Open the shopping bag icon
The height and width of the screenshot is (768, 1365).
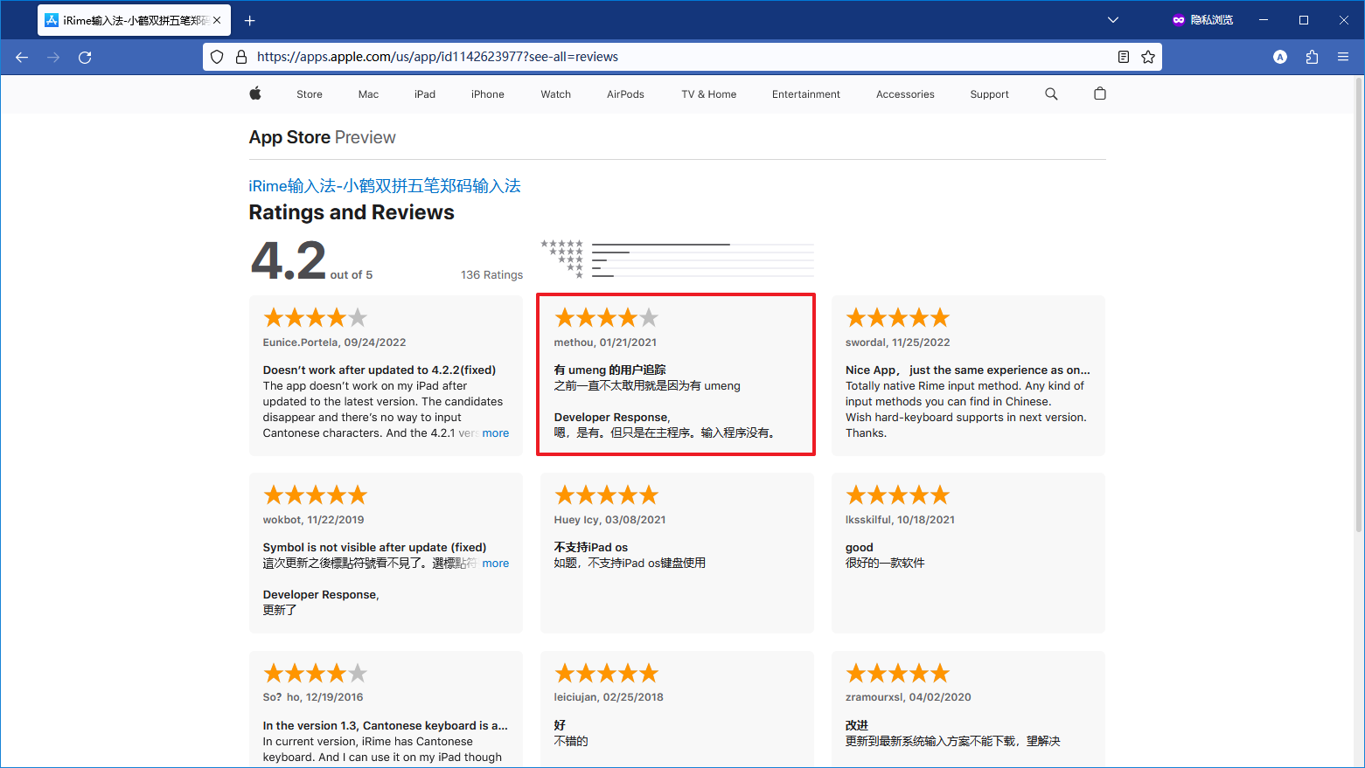[1100, 93]
